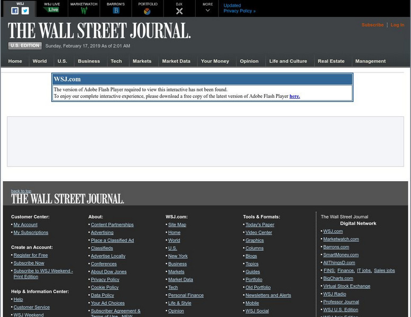The image size is (411, 317).
Task: Open the Opinion nav tab
Action: 249,61
